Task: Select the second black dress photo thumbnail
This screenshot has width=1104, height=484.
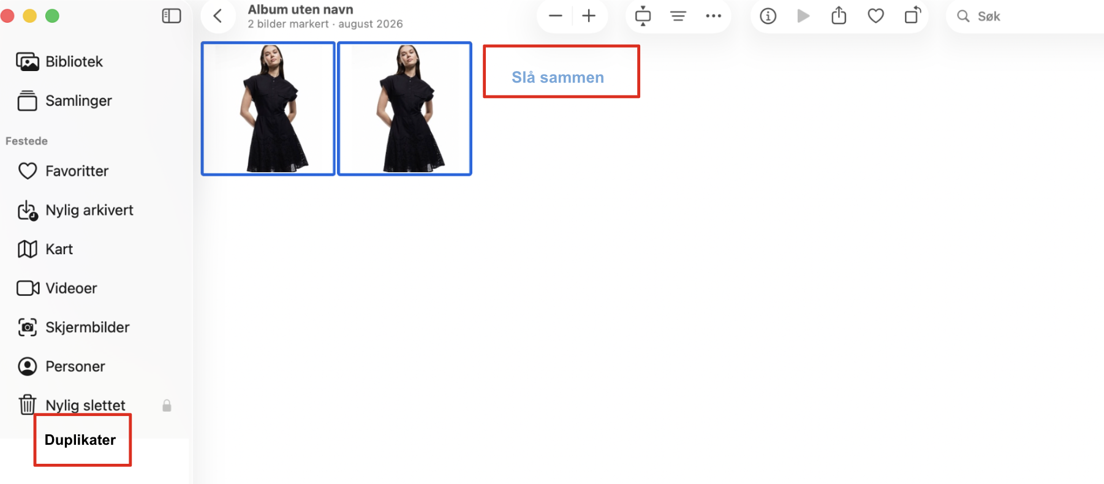Action: tap(405, 108)
